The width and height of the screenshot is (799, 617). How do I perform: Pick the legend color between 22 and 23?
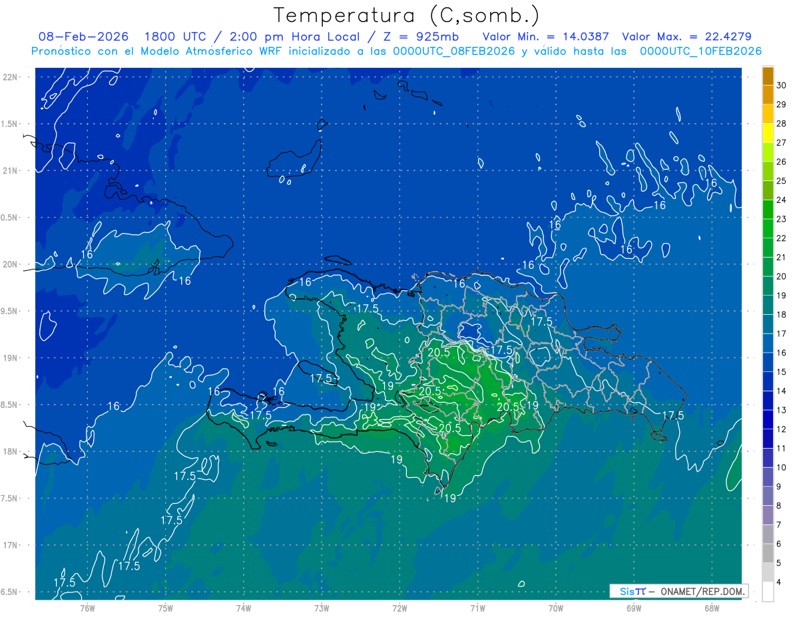(768, 229)
